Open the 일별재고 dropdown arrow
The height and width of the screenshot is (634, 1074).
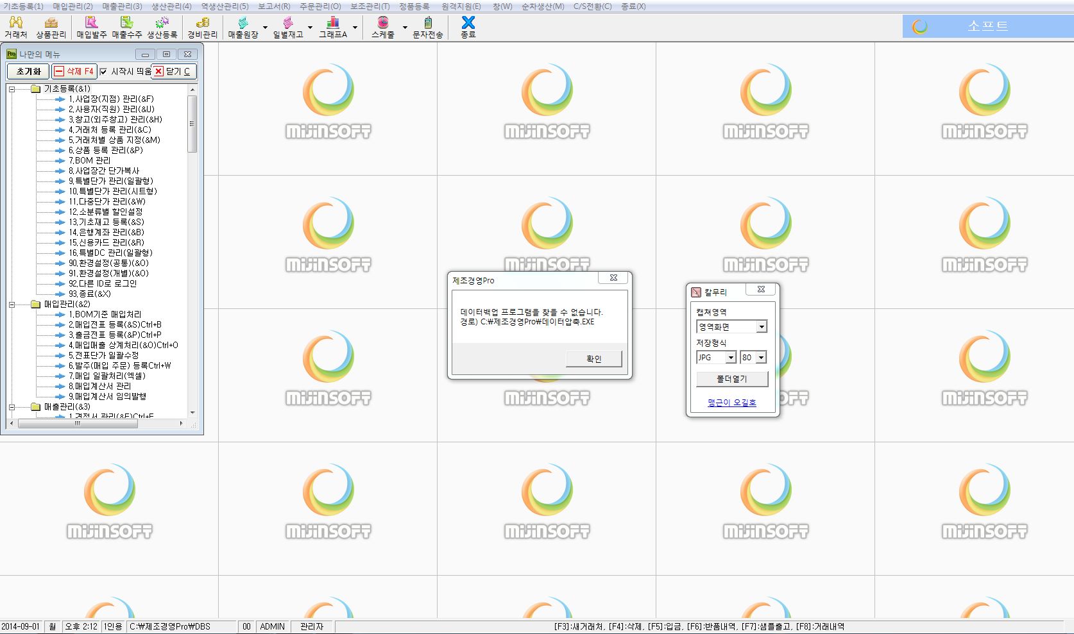310,28
